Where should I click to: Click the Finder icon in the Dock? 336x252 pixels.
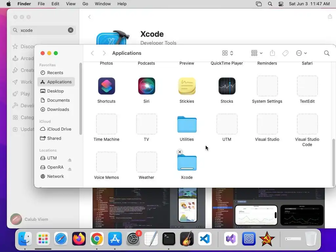tap(25, 239)
